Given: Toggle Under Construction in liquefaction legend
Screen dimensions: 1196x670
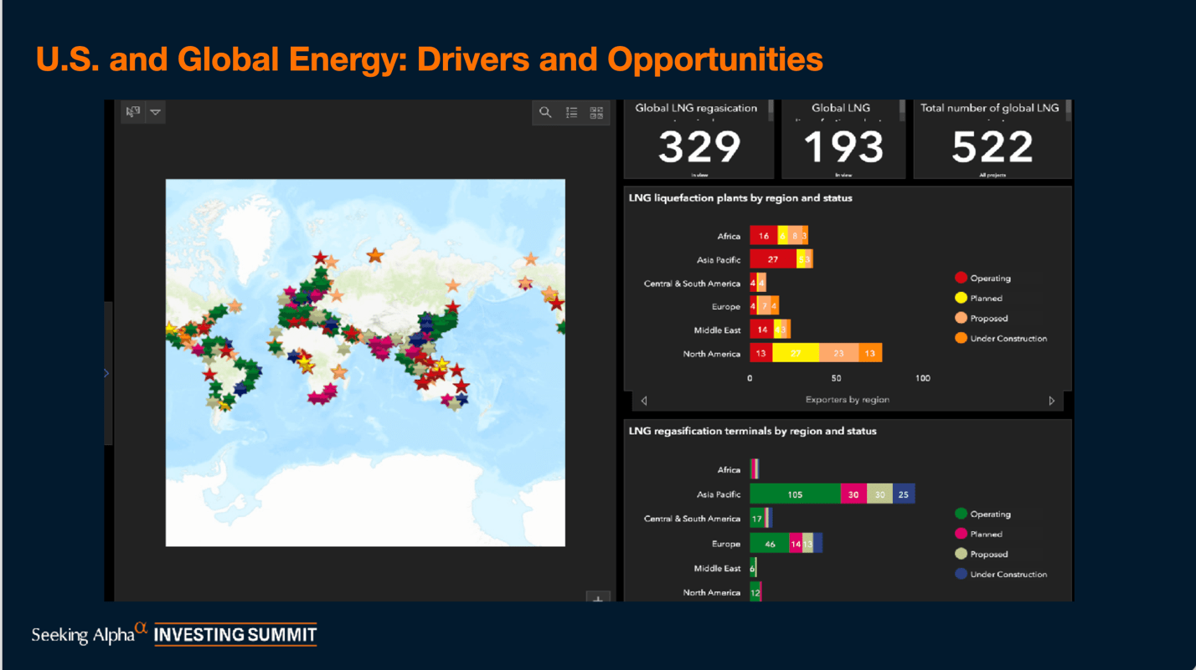Looking at the screenshot, I should [960, 338].
